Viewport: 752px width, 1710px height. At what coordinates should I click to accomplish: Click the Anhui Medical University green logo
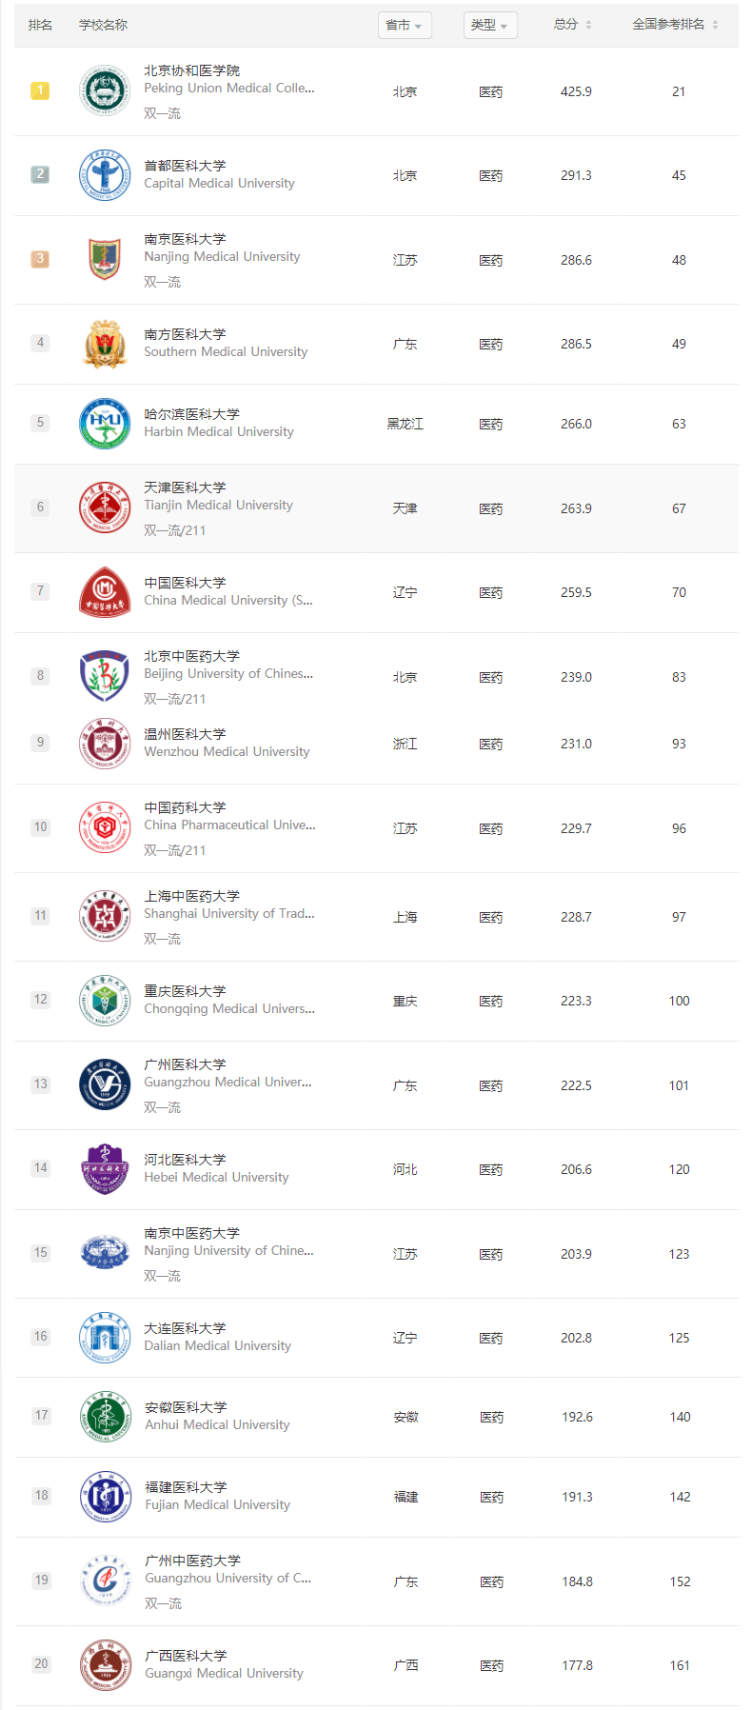(x=106, y=1417)
